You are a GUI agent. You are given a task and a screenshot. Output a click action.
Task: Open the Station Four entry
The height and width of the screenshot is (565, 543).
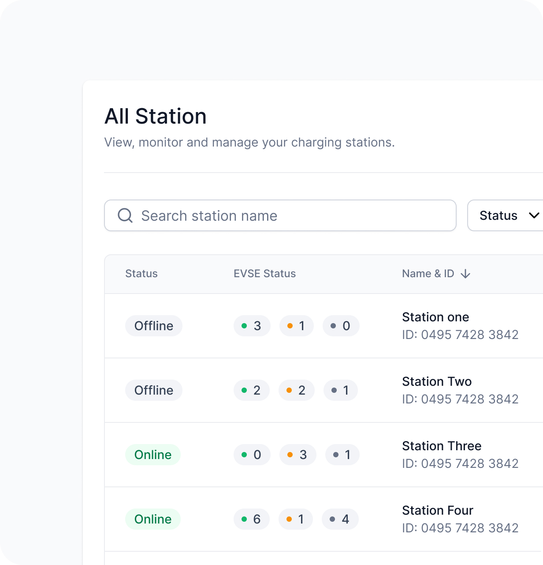[438, 510]
